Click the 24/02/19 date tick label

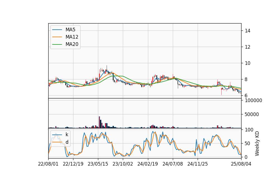[148, 164]
